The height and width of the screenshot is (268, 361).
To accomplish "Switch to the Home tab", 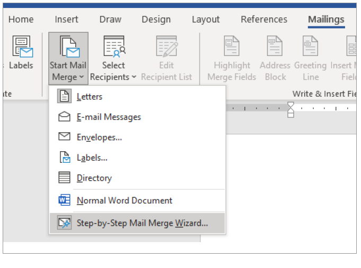I will tap(21, 20).
